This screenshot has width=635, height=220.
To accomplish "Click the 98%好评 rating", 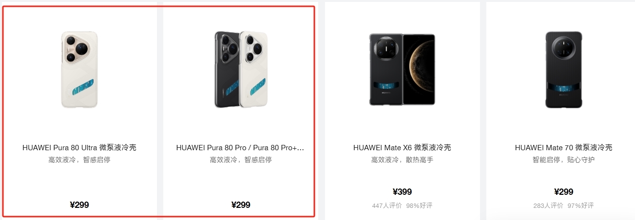I will tap(419, 205).
